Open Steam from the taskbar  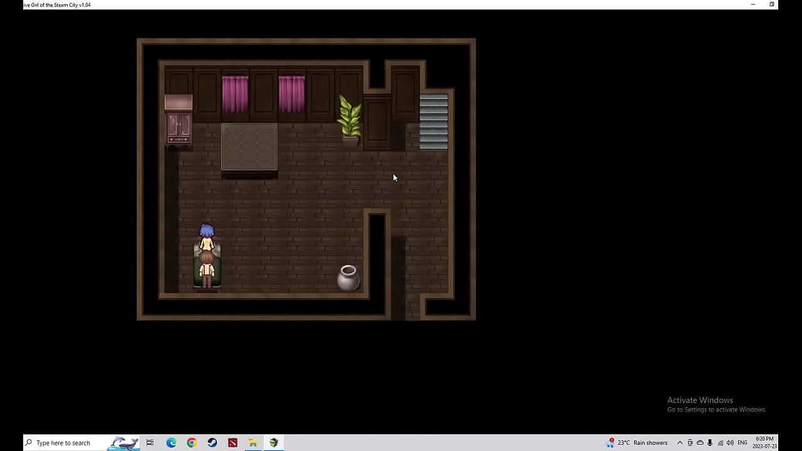click(212, 443)
